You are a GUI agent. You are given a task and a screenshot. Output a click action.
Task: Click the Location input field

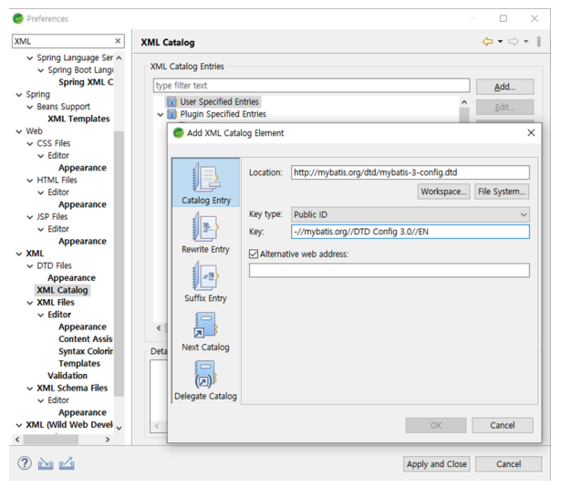click(x=410, y=172)
